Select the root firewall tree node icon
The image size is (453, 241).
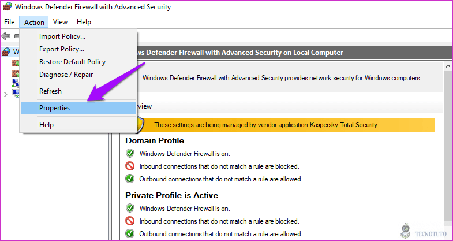click(x=6, y=52)
